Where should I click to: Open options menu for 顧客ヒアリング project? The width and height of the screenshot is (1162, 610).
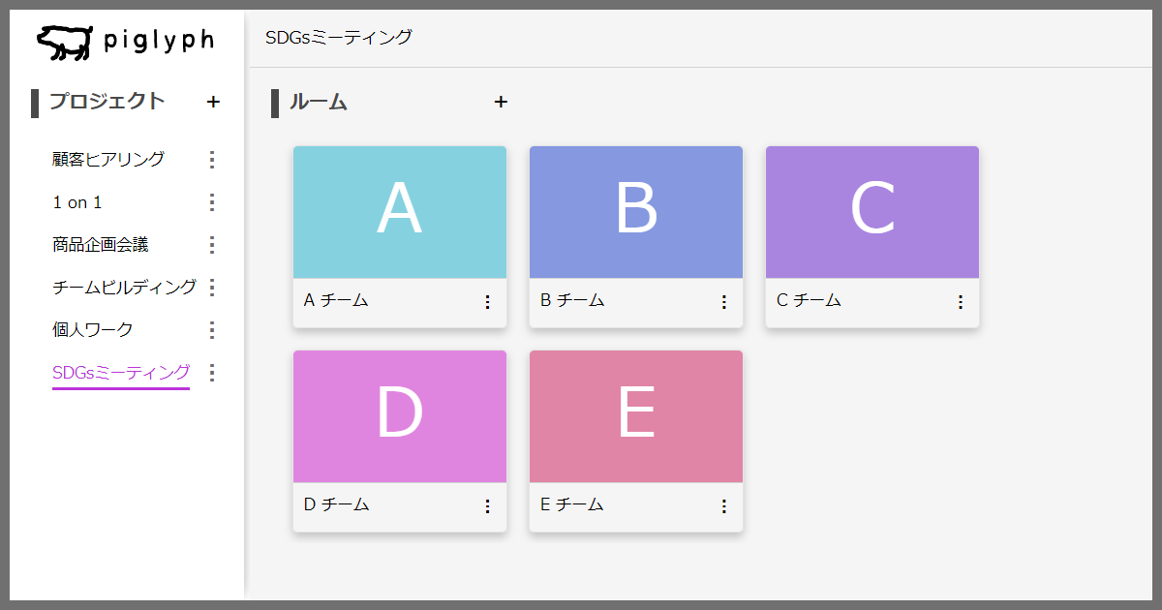tap(213, 160)
